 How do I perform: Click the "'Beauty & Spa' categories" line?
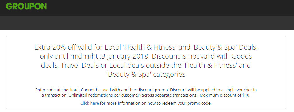(x=146, y=75)
